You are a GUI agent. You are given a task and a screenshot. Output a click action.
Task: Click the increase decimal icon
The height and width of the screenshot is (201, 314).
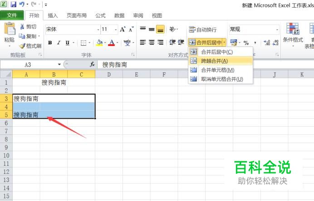[x=267, y=43]
